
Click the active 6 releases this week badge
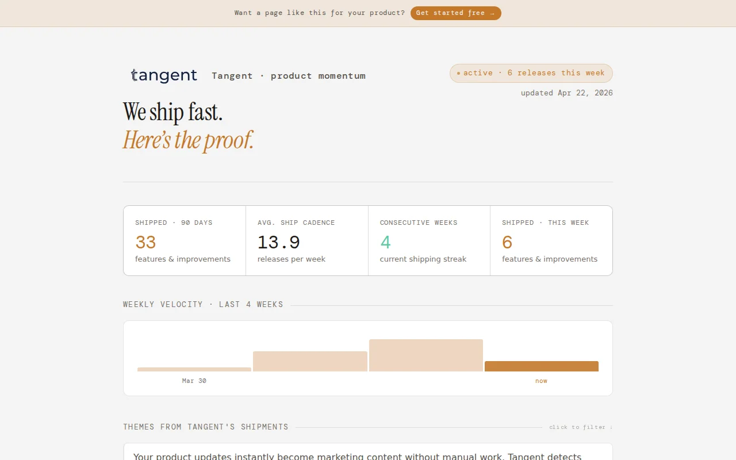point(531,73)
